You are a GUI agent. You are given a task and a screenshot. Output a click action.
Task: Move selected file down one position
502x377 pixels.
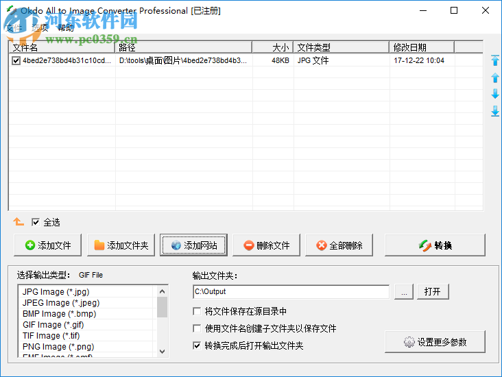495,94
